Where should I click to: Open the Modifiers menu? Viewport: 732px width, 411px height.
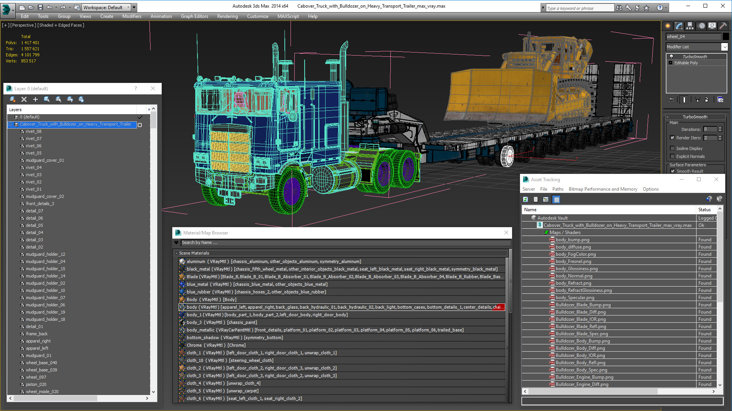[132, 16]
